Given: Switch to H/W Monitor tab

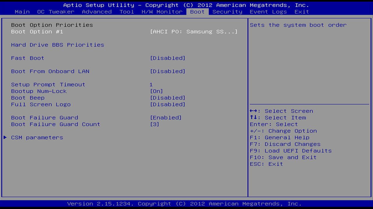Looking at the screenshot, I should tap(162, 12).
